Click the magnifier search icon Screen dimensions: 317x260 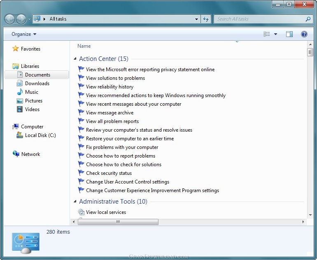point(308,19)
